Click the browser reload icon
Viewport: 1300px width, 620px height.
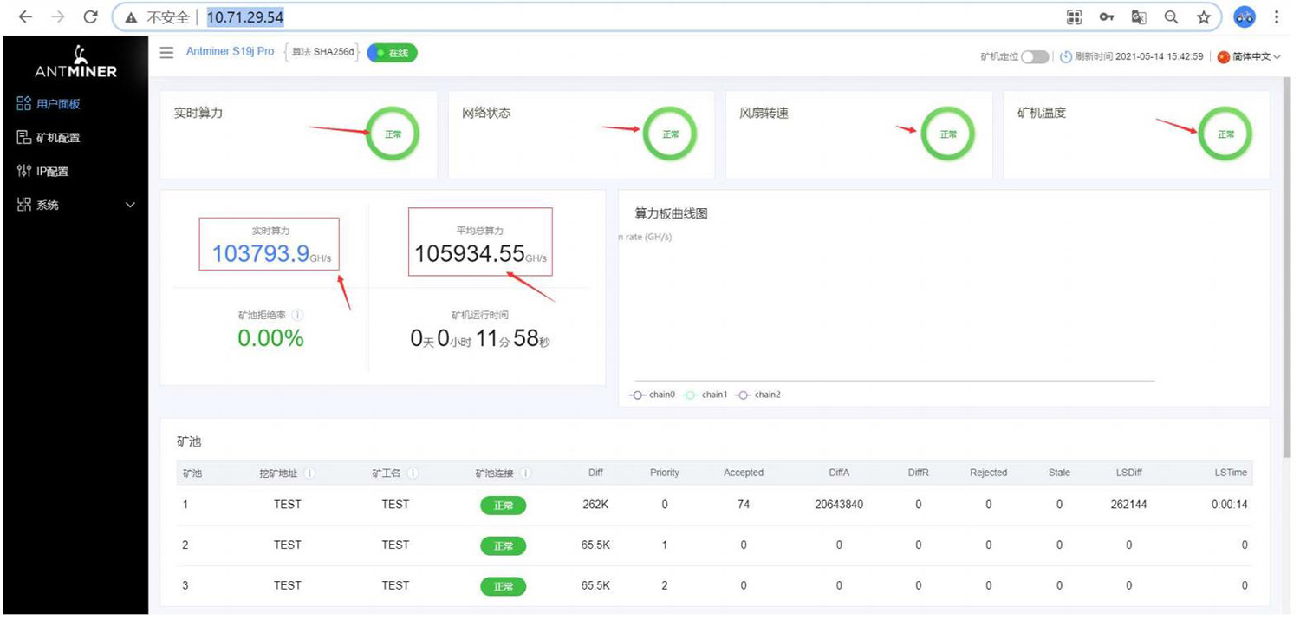coord(90,16)
